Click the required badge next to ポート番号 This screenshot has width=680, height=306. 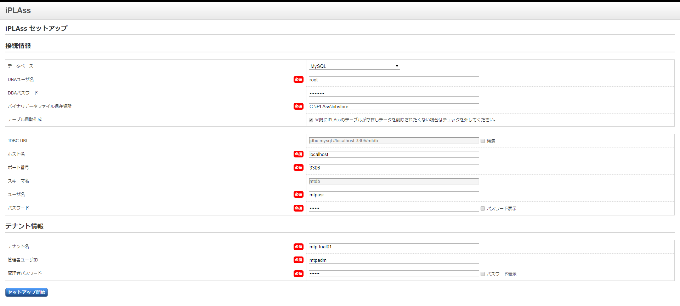299,168
